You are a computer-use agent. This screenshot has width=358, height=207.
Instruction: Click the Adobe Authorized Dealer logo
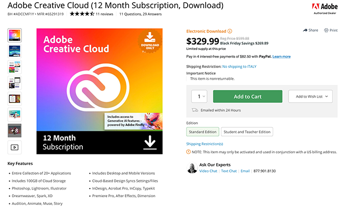[x=325, y=9]
